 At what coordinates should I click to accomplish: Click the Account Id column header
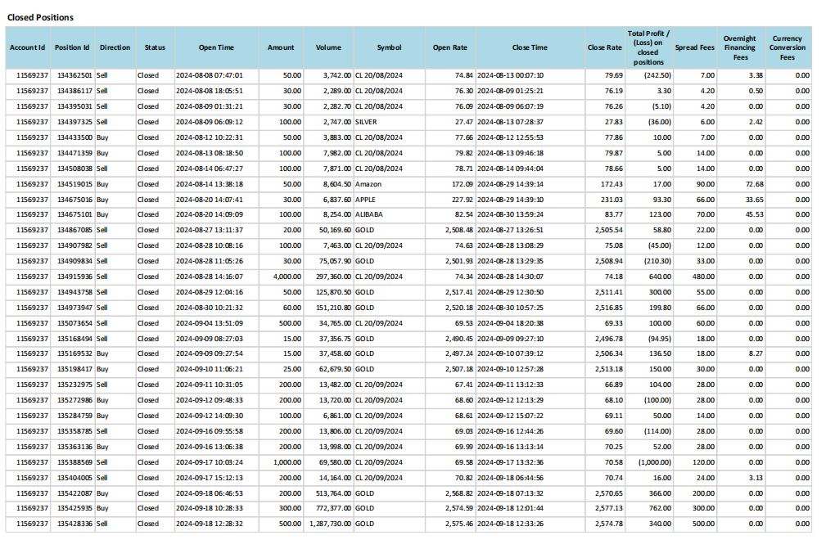pyautogui.click(x=27, y=47)
